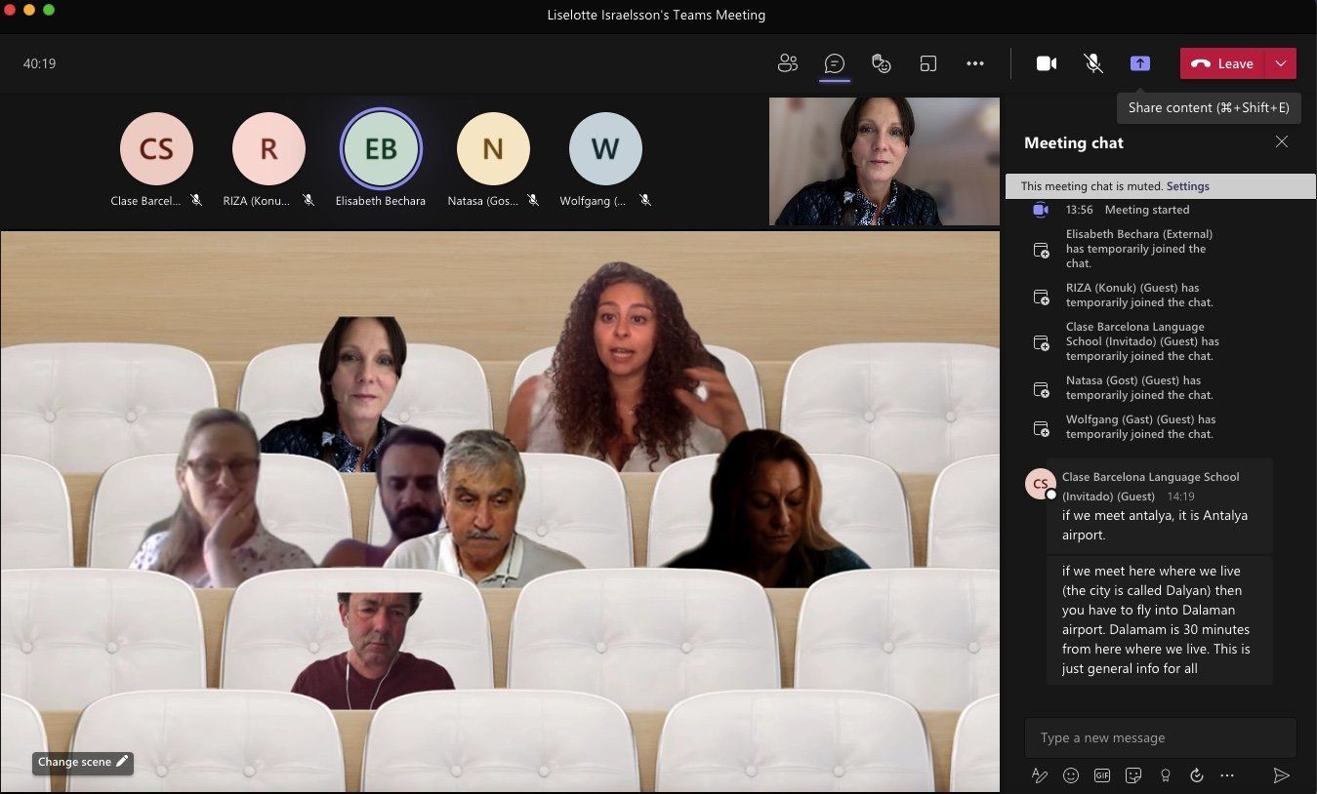Click the breakout rooms icon
Viewport: 1317px width, 794px height.
(927, 63)
